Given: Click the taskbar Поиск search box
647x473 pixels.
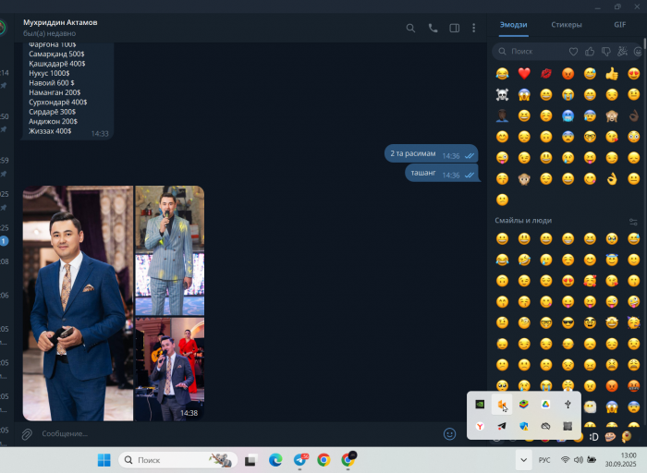Looking at the screenshot, I should [178, 460].
